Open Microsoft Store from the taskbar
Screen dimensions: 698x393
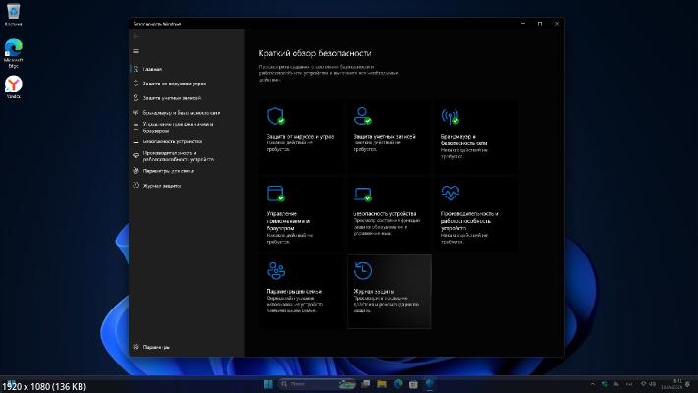coord(413,384)
